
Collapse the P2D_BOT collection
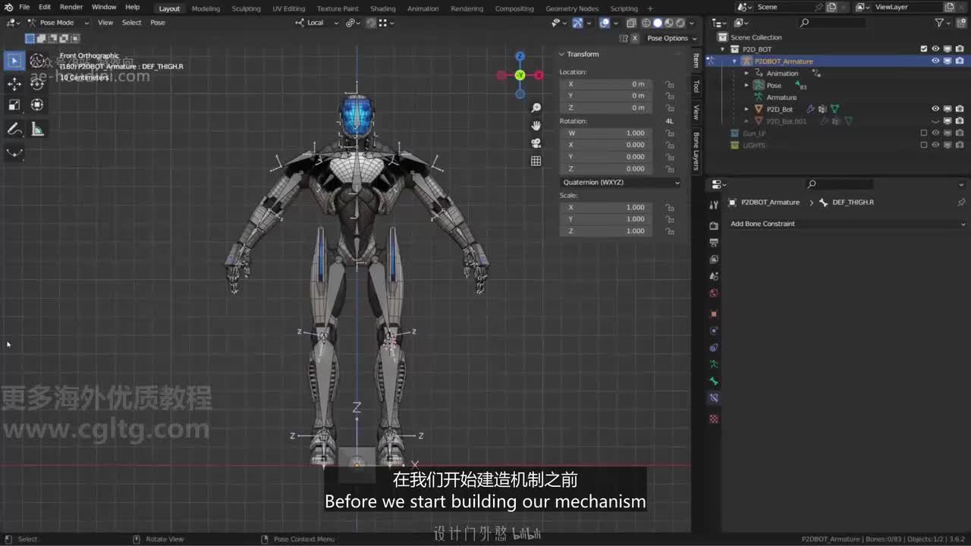(723, 49)
